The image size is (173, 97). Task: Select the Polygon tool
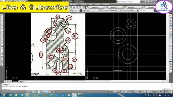coord(2,23)
